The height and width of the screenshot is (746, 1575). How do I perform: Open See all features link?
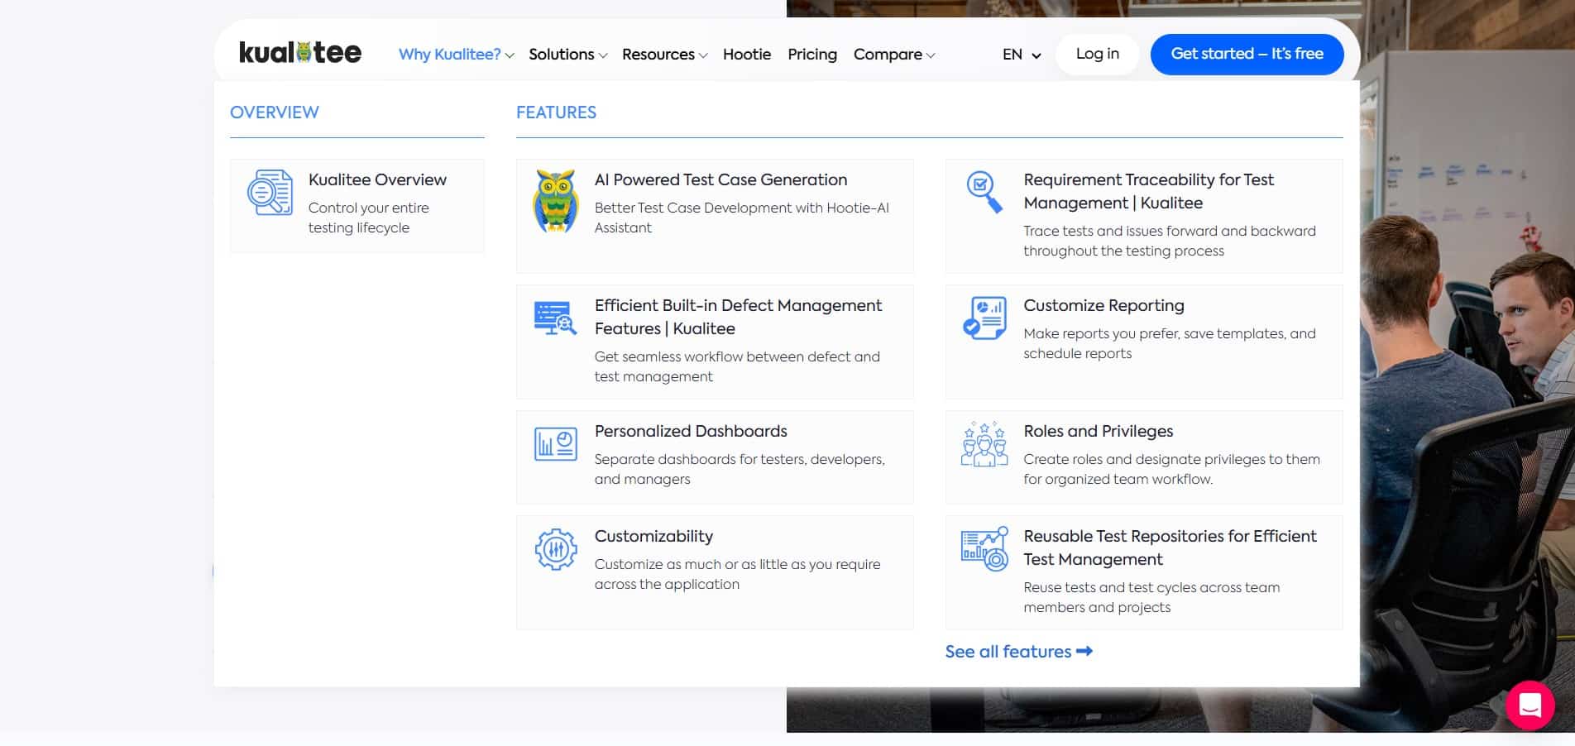pyautogui.click(x=1018, y=652)
